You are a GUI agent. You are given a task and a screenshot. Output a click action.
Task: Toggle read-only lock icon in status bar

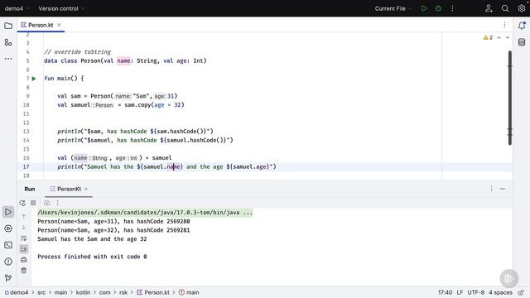coord(521,292)
